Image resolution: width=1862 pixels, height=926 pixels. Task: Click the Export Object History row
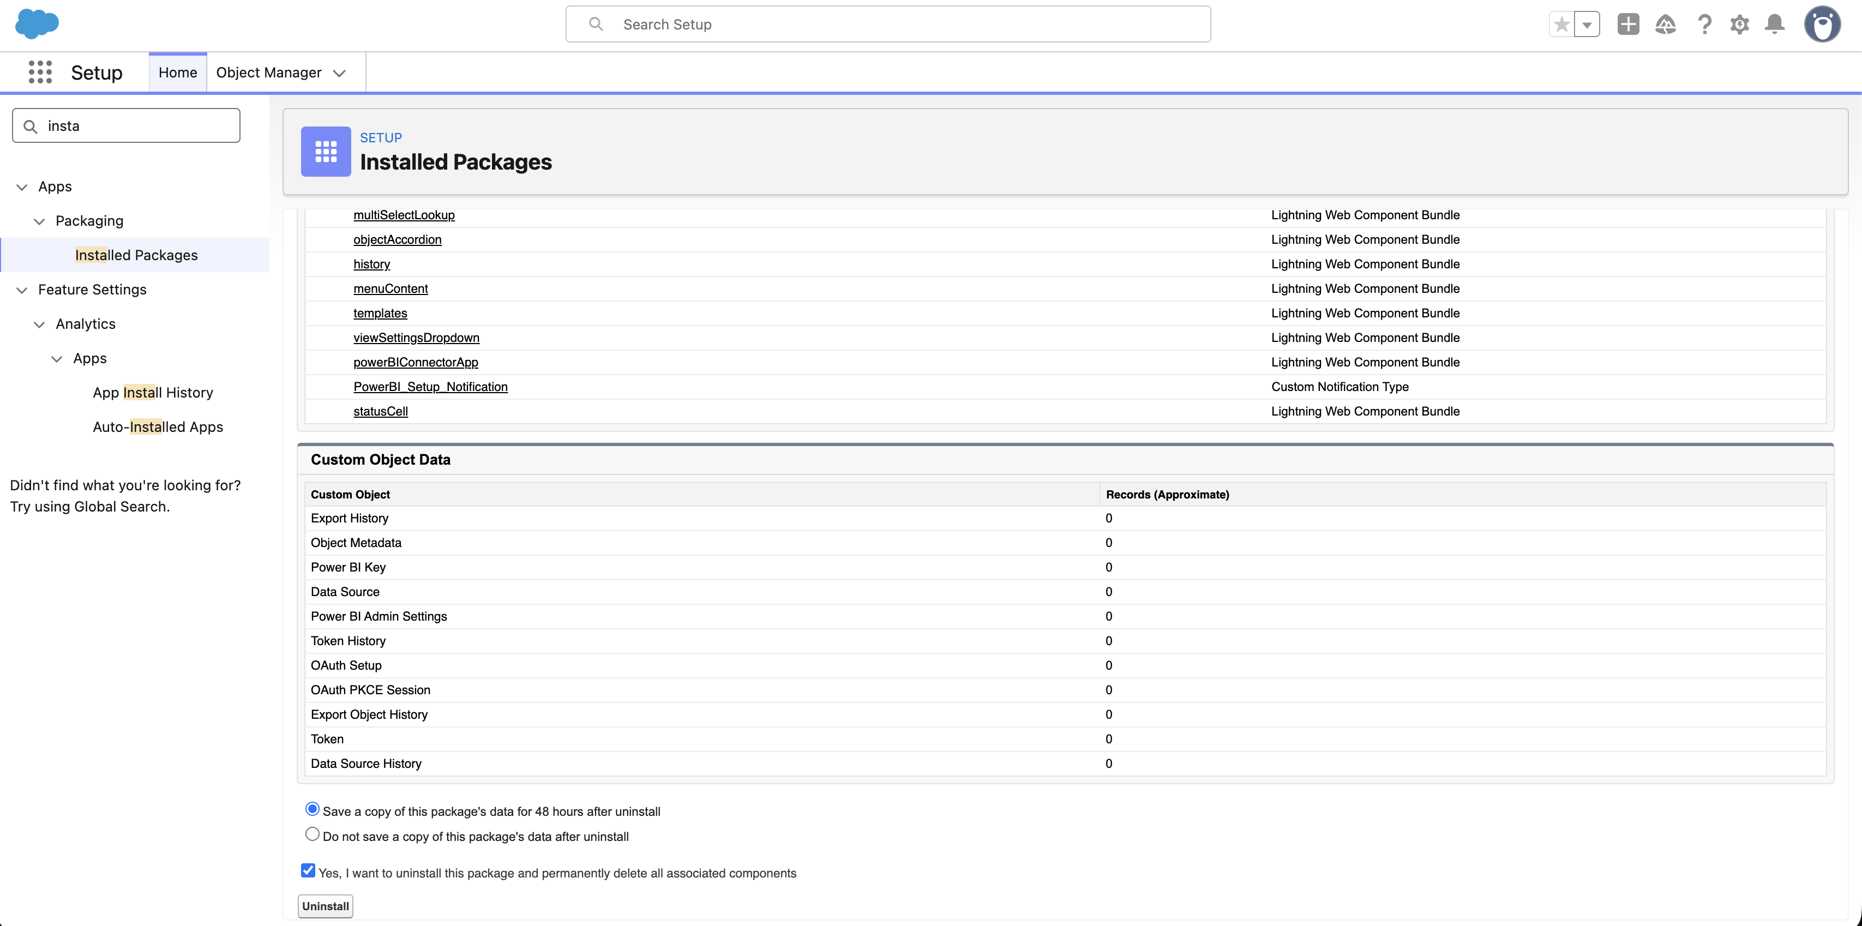click(x=1066, y=715)
